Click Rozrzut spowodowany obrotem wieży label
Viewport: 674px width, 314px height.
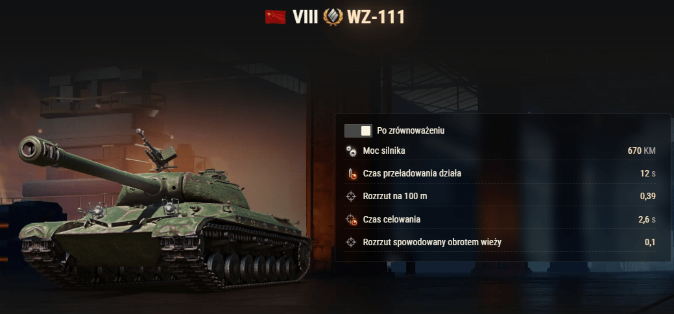pos(432,243)
